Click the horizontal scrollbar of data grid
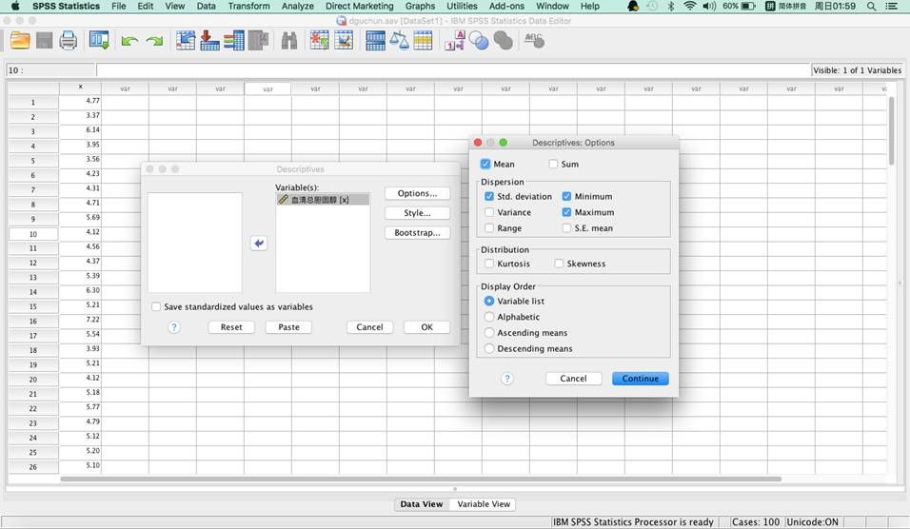Image resolution: width=910 pixels, height=529 pixels. click(x=421, y=480)
